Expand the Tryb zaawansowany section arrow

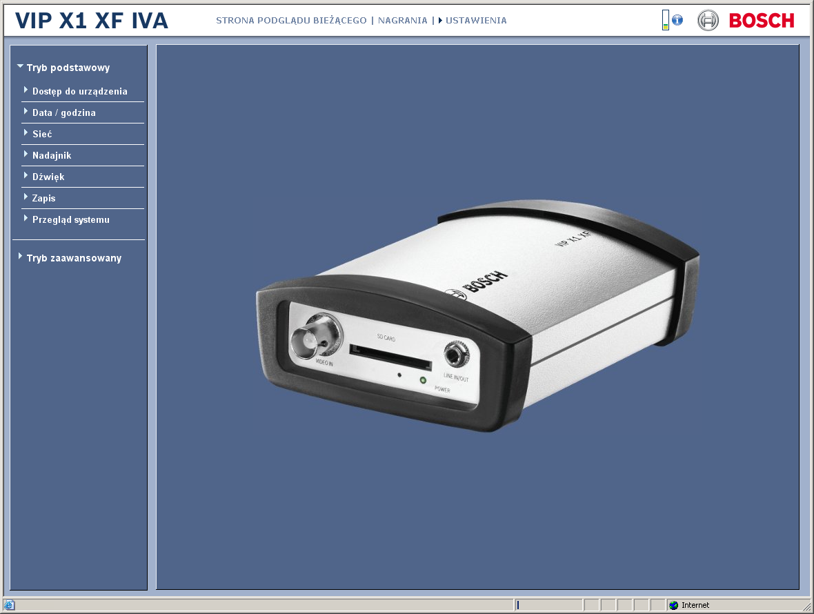point(20,257)
